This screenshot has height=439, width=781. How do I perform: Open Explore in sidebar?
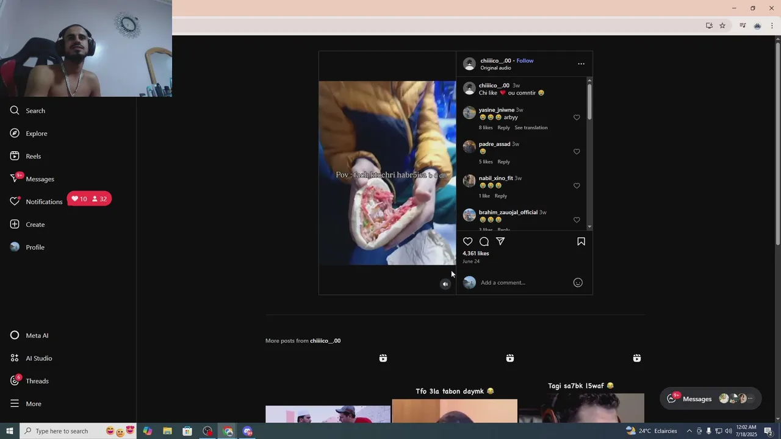[28, 134]
